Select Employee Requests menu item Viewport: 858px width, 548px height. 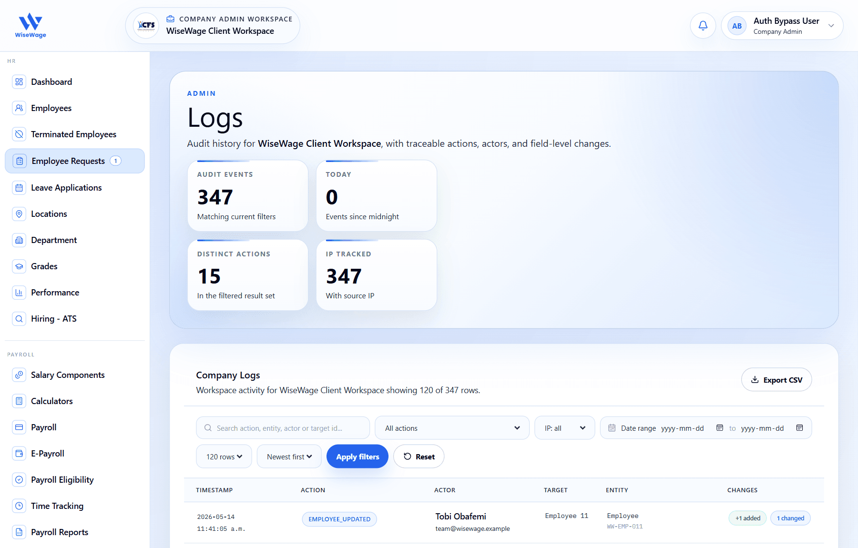click(75, 161)
